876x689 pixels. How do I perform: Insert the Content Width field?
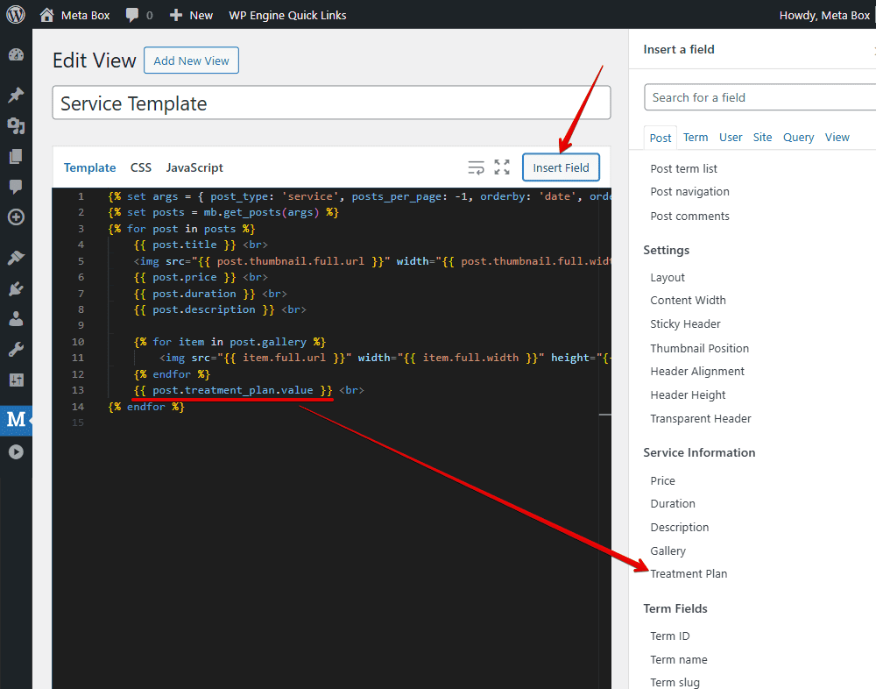click(x=689, y=301)
